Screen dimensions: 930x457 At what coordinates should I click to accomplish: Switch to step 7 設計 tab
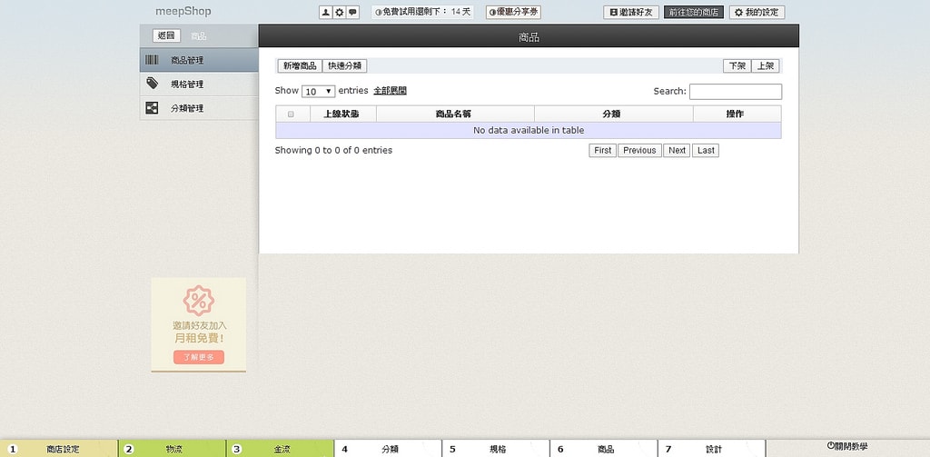[x=712, y=449]
